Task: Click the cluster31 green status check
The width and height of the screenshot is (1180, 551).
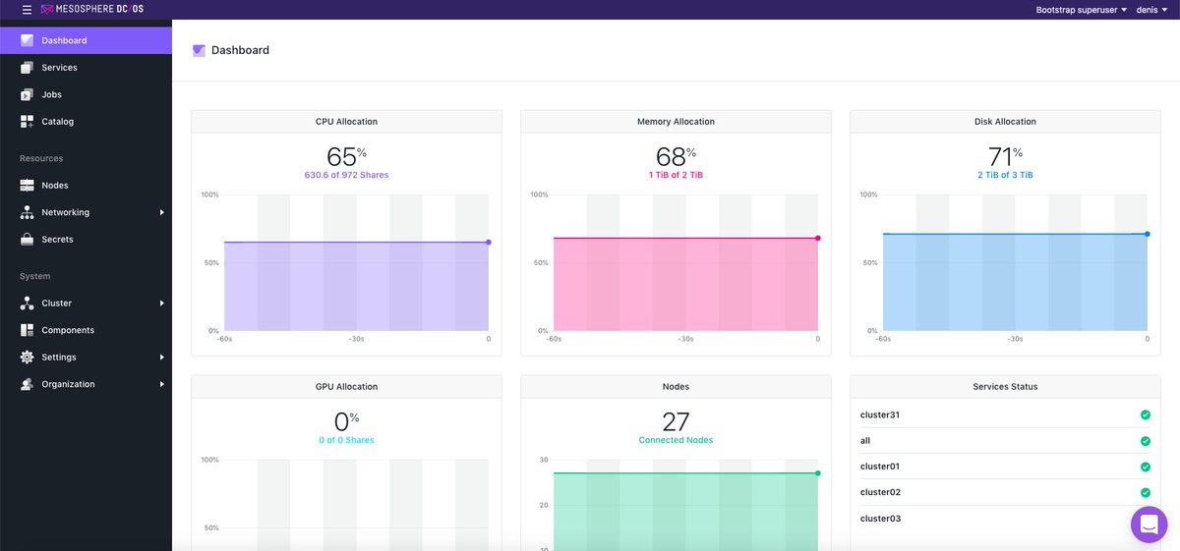Action: point(1146,414)
